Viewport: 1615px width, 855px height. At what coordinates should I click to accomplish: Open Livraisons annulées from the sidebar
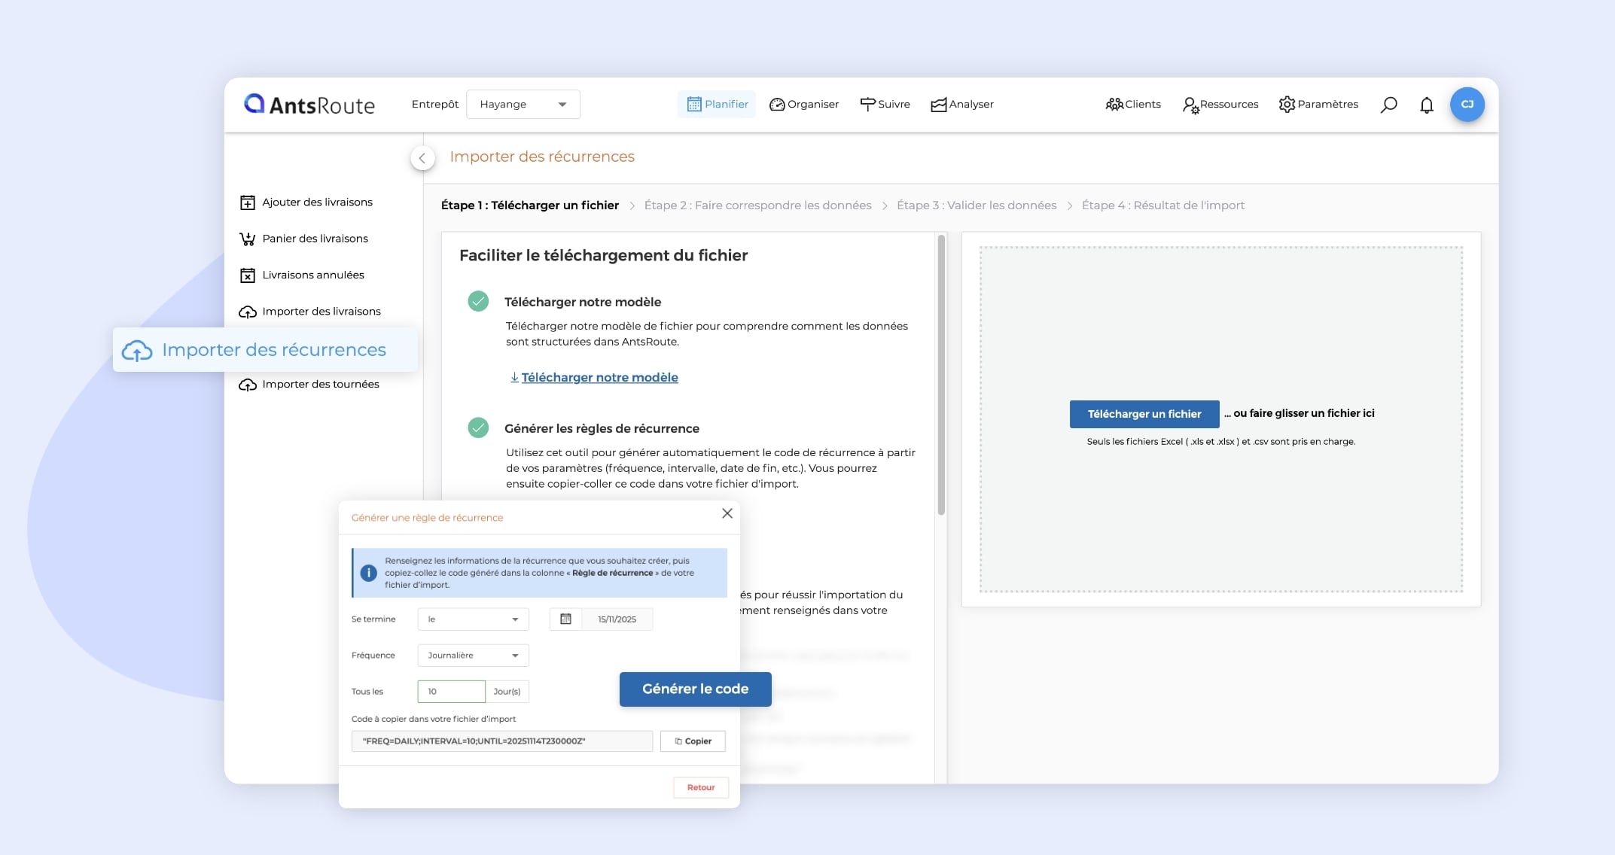(312, 275)
